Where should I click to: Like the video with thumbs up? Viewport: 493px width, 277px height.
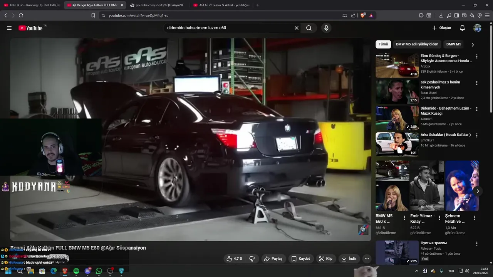[235, 259]
